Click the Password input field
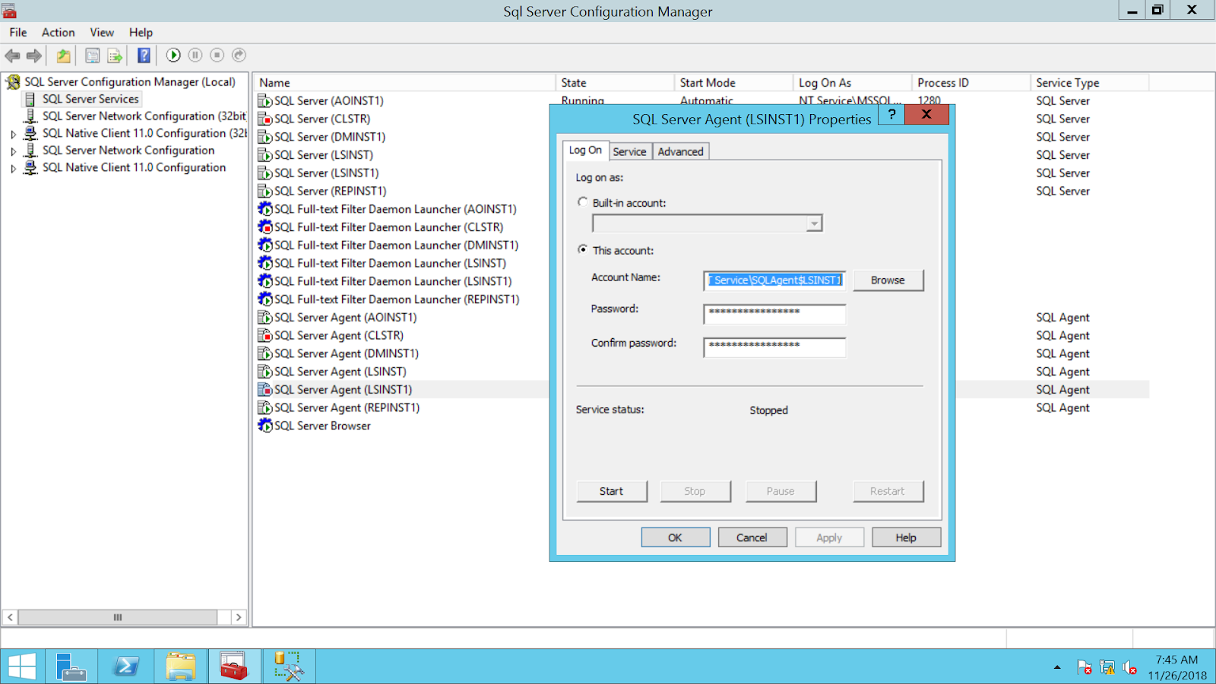Viewport: 1216px width, 684px height. (x=774, y=313)
